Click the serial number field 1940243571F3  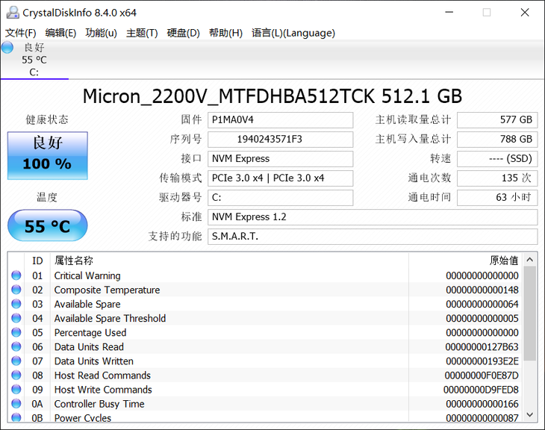(x=280, y=139)
